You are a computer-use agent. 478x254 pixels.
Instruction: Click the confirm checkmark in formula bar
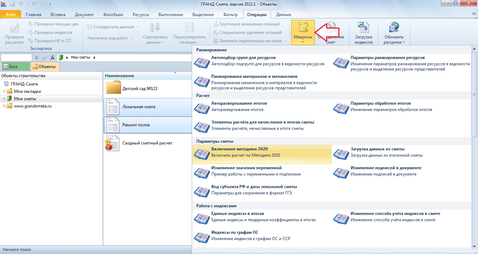point(44,57)
